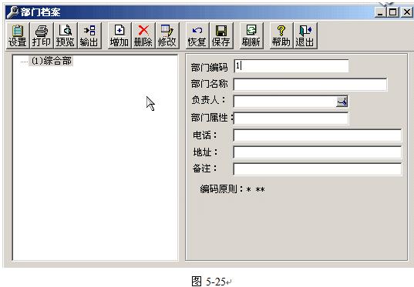
Task: Save the record with 保存
Action: [221, 35]
